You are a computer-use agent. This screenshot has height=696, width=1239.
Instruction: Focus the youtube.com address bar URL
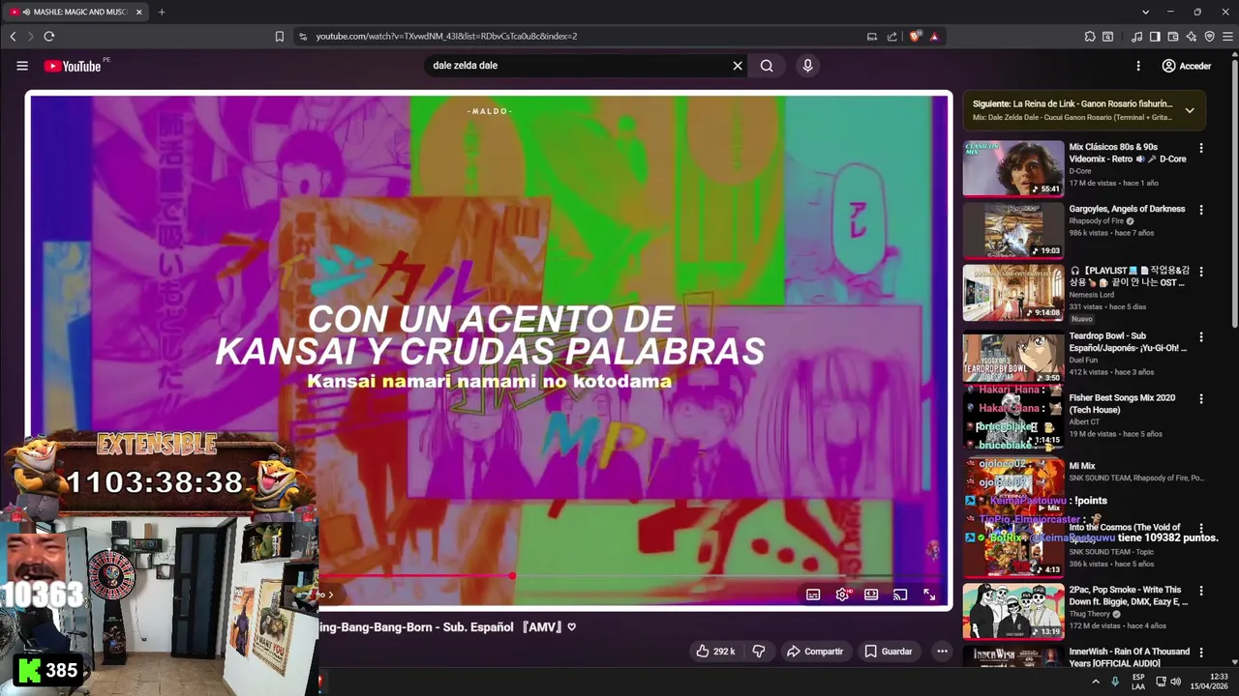point(446,36)
